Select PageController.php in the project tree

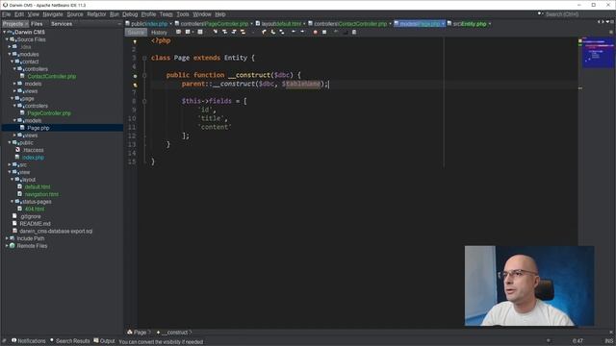tap(49, 113)
